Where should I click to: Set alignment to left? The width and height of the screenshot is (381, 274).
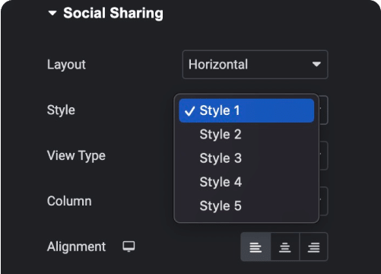tap(256, 247)
